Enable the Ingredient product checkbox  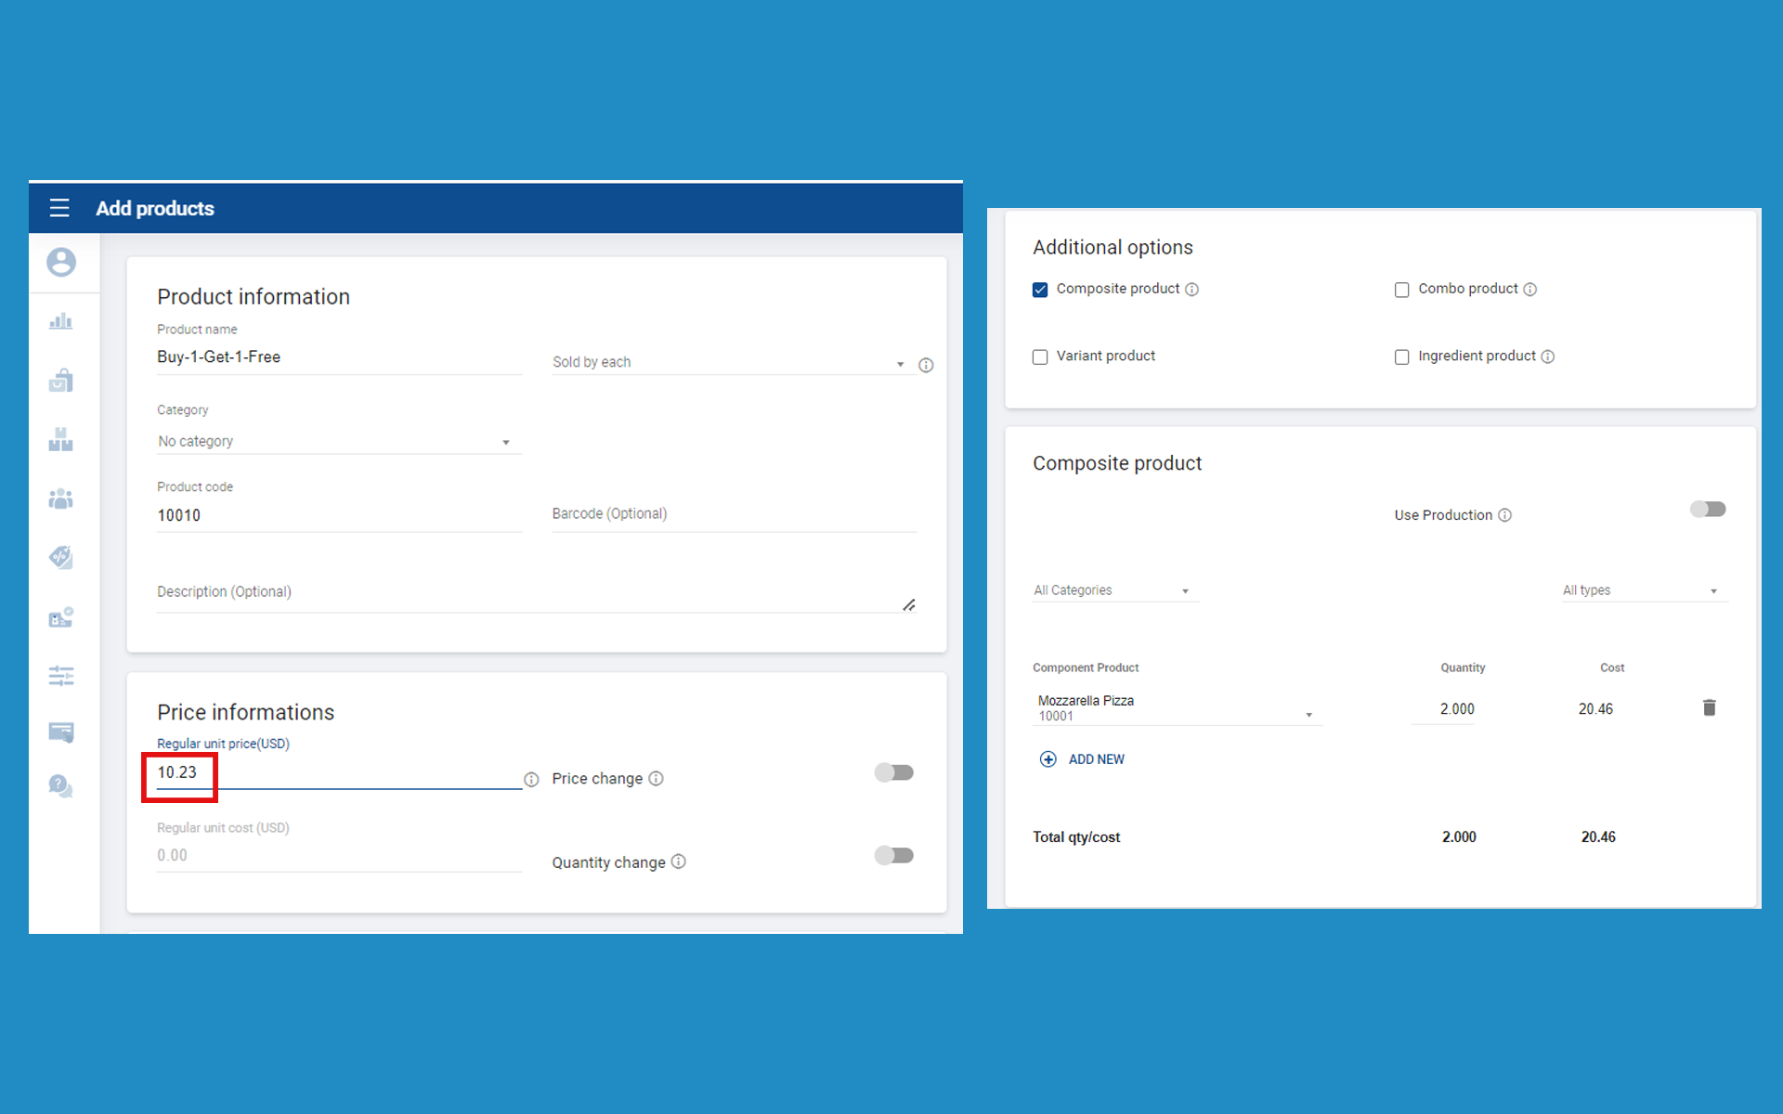pyautogui.click(x=1401, y=356)
